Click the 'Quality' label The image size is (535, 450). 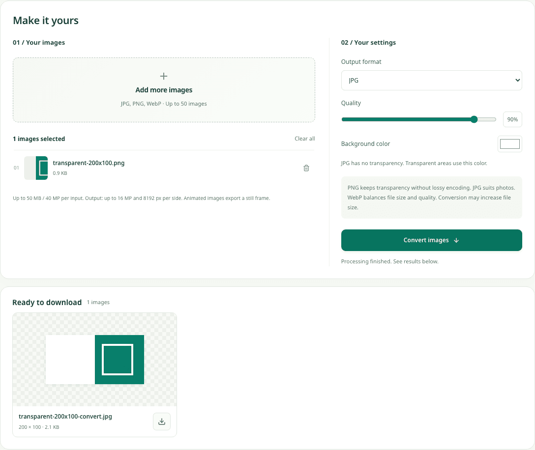(351, 103)
